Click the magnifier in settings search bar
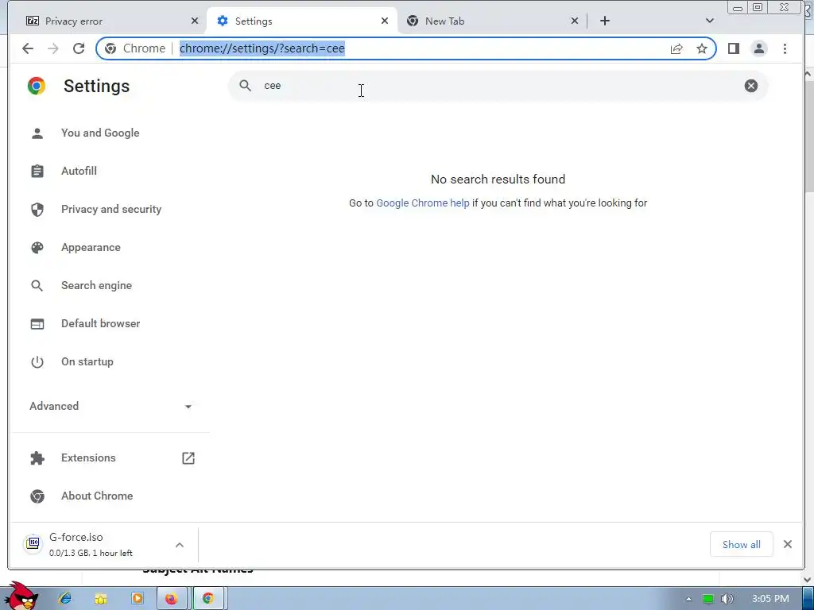The height and width of the screenshot is (610, 814). (245, 86)
